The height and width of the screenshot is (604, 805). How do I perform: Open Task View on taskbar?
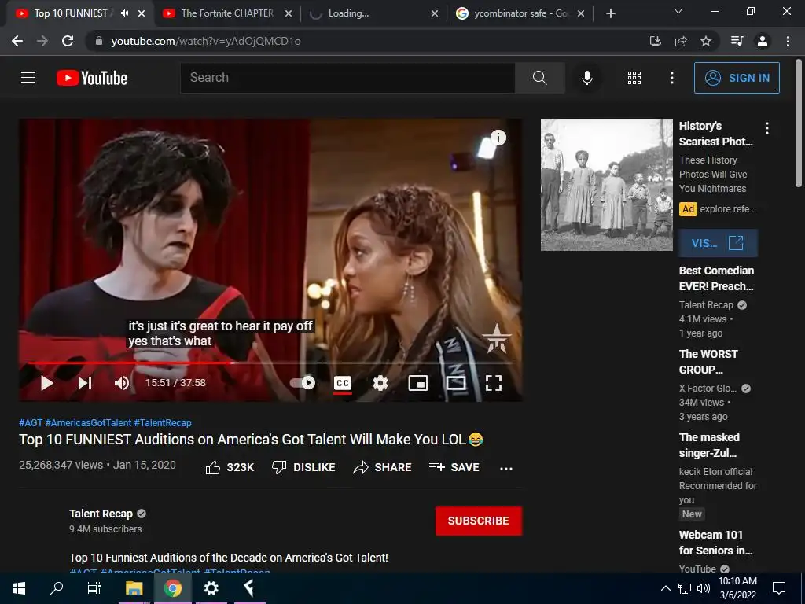(x=94, y=588)
